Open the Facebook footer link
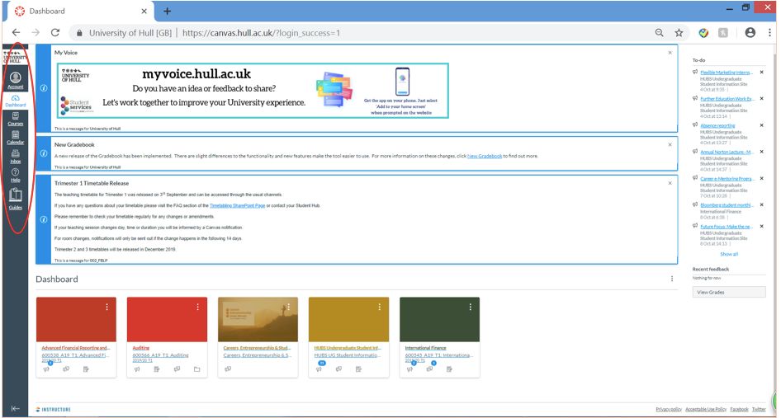The image size is (781, 418). click(739, 409)
